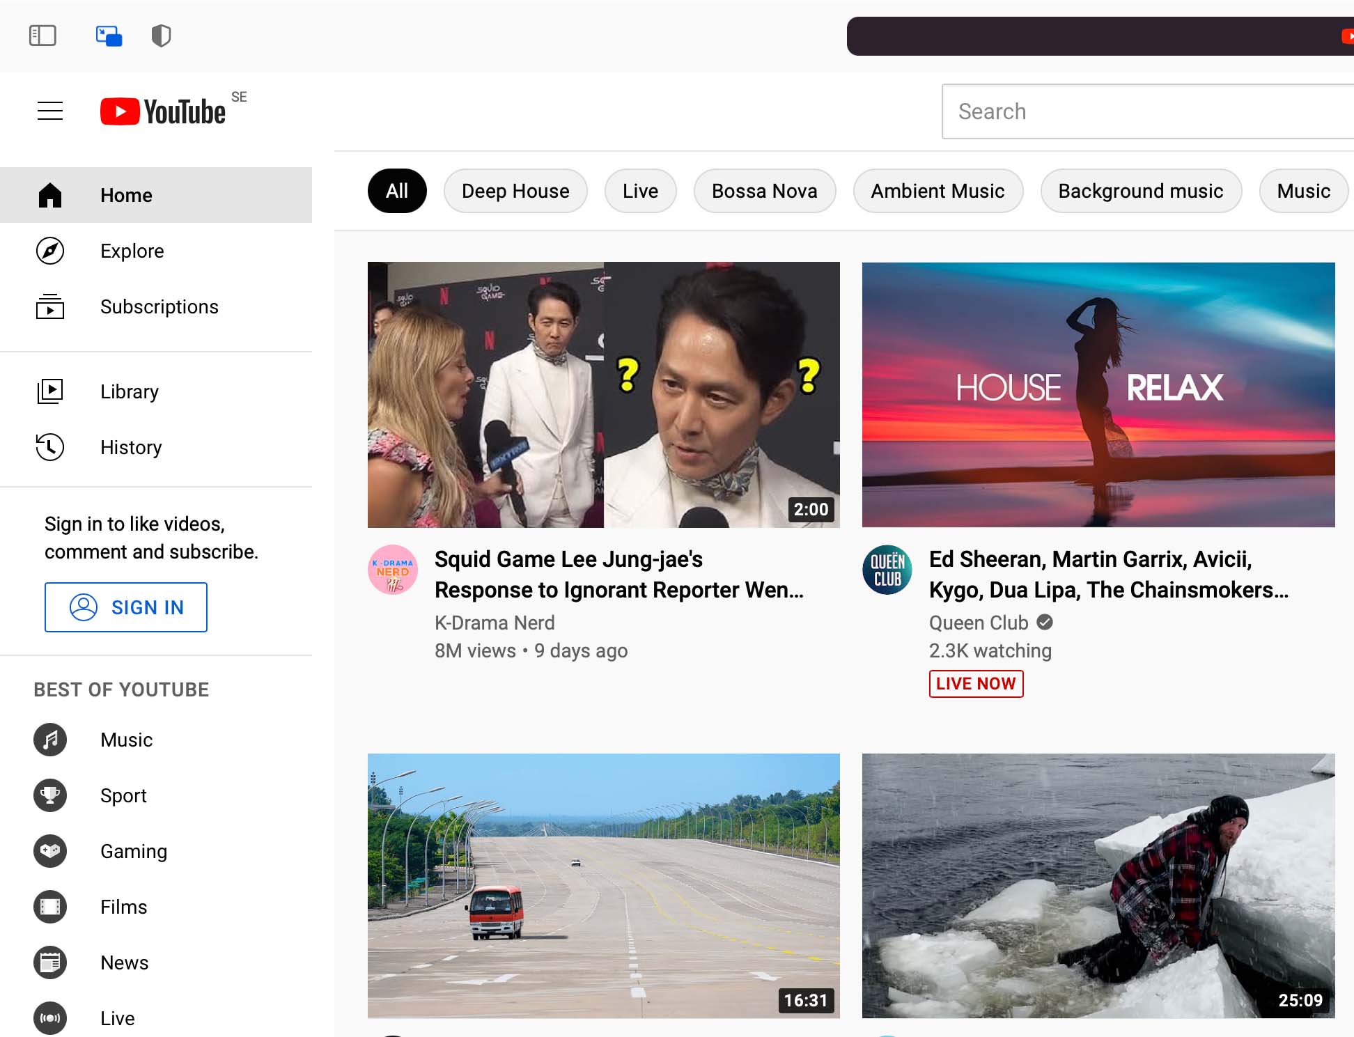
Task: Open the Squid Game interview thumbnail
Action: (603, 393)
